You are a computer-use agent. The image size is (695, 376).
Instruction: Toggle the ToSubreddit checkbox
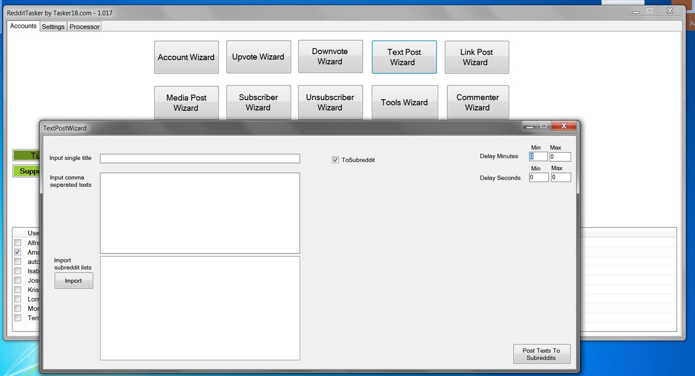click(x=336, y=160)
